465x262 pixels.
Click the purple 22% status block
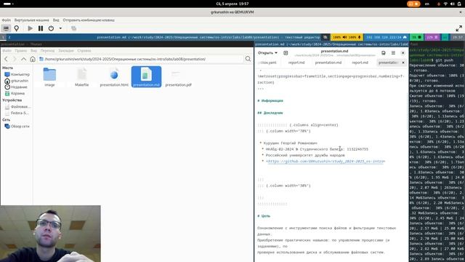432,37
